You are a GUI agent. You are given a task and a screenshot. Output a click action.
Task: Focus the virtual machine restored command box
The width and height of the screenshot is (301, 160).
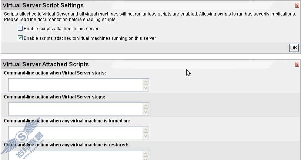pyautogui.click(x=78, y=155)
